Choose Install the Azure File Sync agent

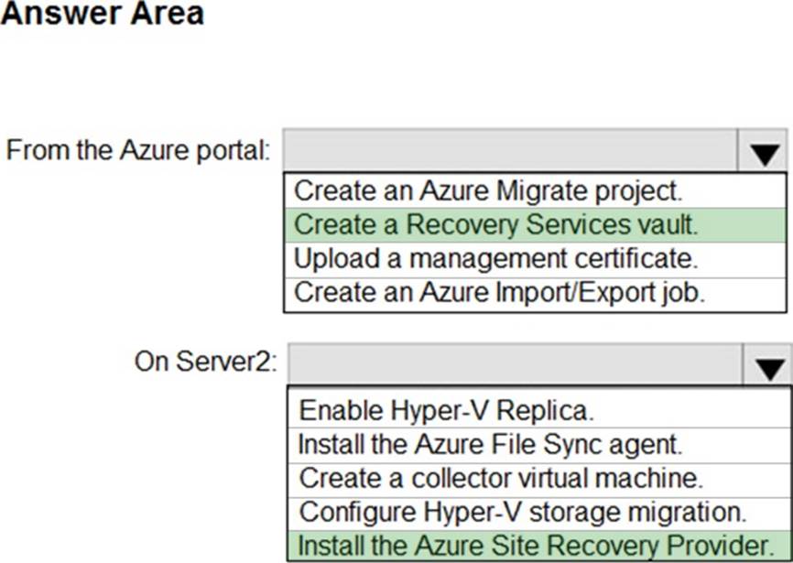pyautogui.click(x=539, y=445)
